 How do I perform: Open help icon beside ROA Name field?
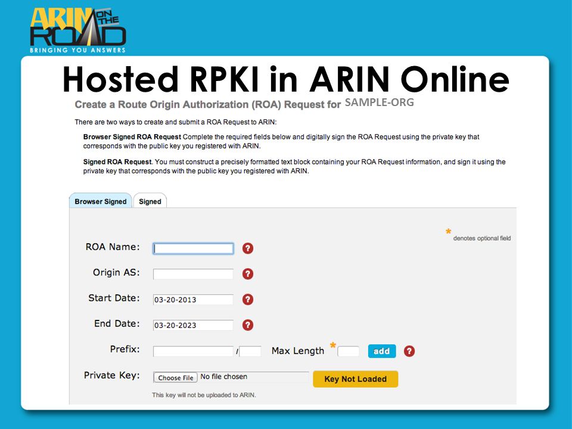click(248, 248)
